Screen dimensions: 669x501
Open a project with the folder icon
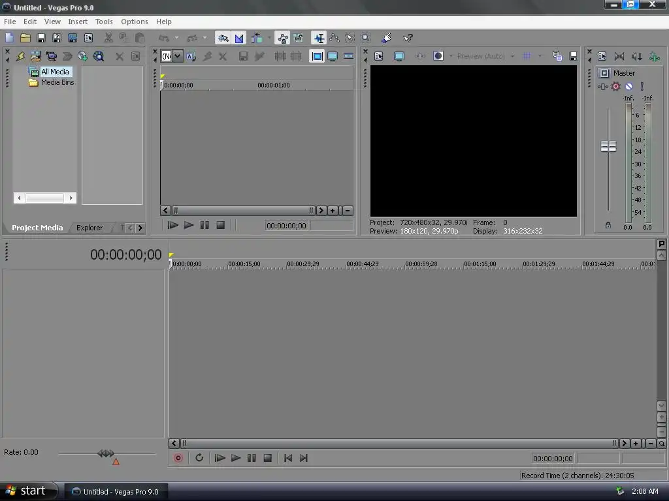tap(25, 38)
